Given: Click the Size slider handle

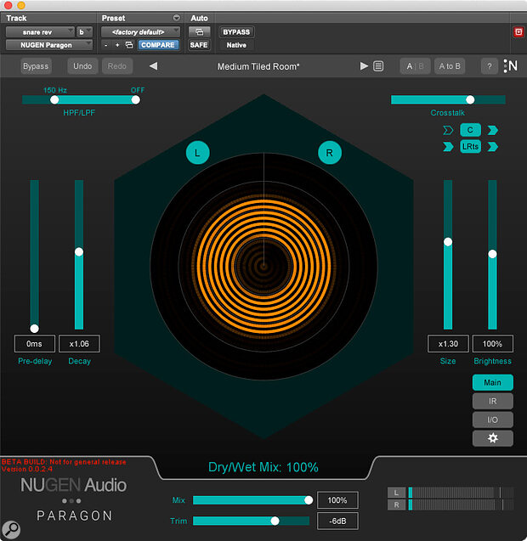Looking at the screenshot, I should click(448, 242).
